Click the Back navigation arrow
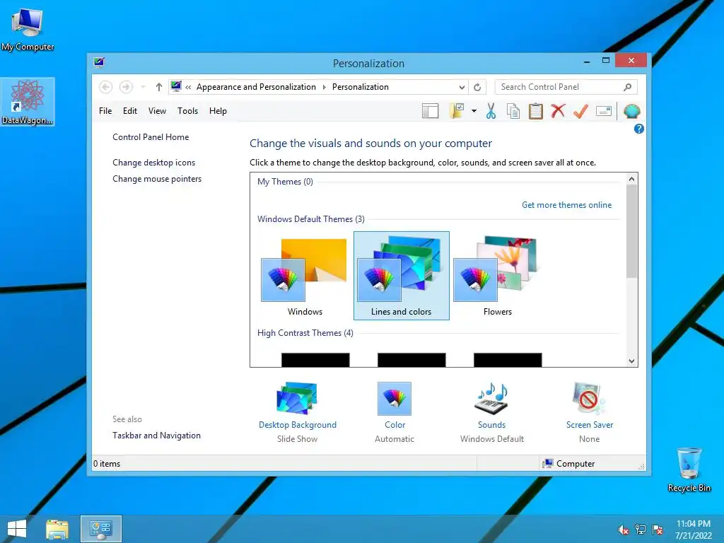Image resolution: width=724 pixels, height=543 pixels. (106, 87)
